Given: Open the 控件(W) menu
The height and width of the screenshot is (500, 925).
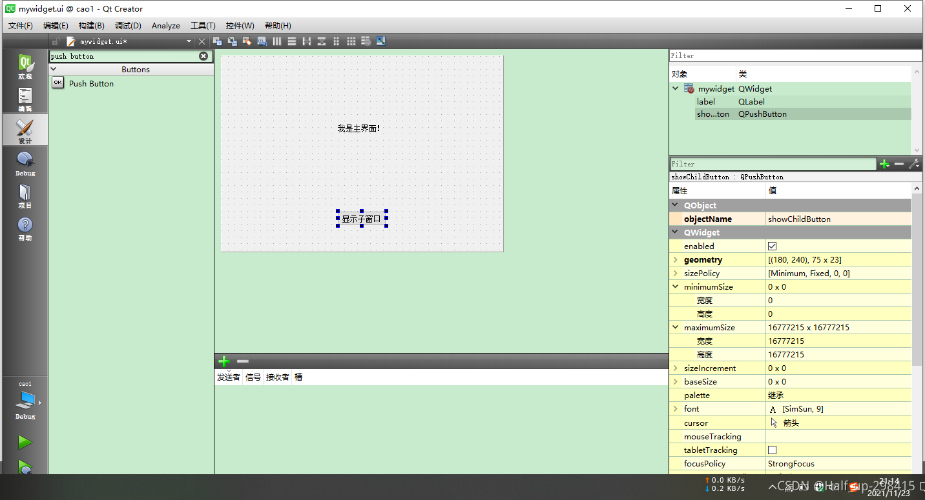Looking at the screenshot, I should click(240, 26).
